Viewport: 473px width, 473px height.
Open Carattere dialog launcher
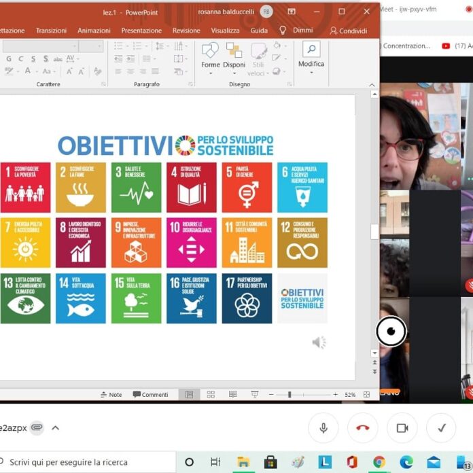click(x=103, y=84)
